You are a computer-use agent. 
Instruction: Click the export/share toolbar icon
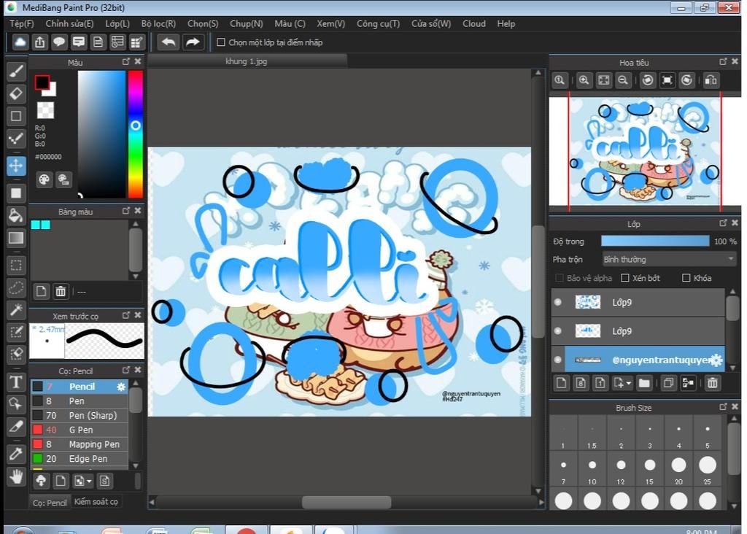point(39,42)
